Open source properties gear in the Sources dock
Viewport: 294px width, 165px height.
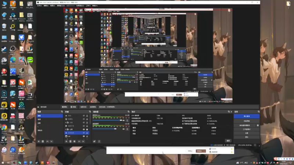coord(75,142)
